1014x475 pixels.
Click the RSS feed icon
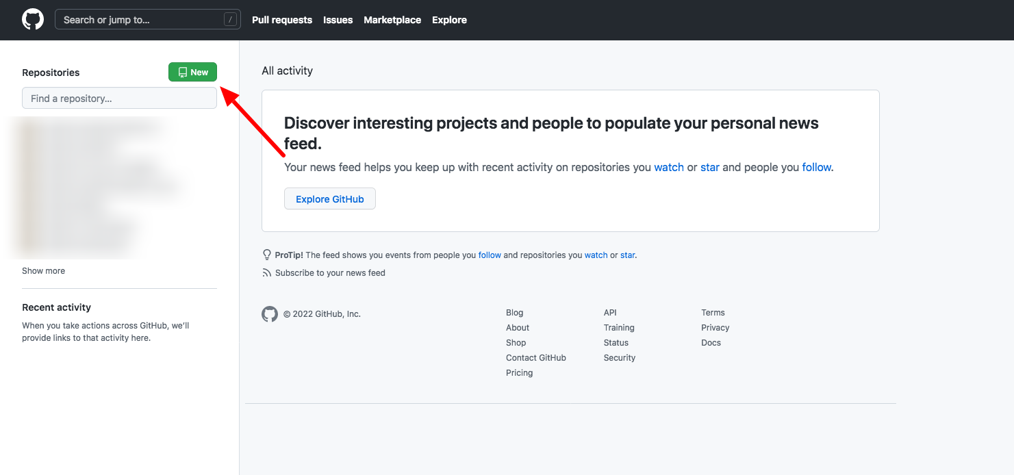[x=267, y=272]
